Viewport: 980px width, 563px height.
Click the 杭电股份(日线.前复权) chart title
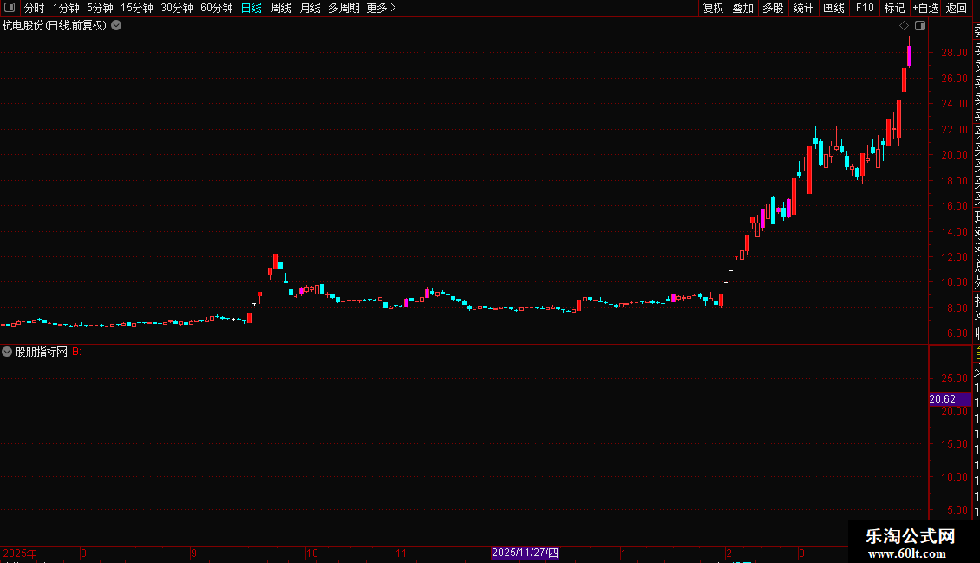(x=55, y=26)
